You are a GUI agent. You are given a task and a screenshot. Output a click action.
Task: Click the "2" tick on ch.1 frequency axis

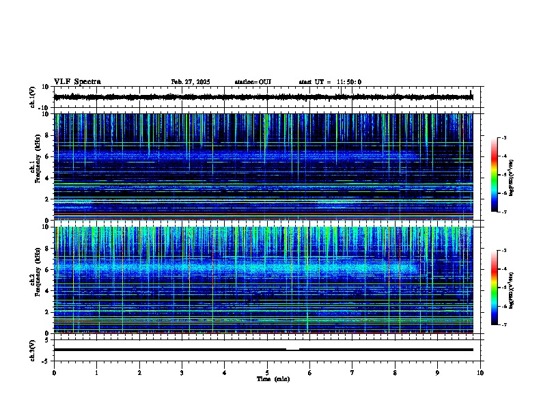[48, 199]
